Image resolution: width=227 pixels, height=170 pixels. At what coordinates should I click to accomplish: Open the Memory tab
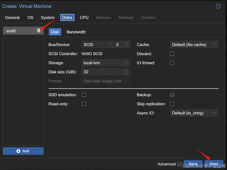104,18
